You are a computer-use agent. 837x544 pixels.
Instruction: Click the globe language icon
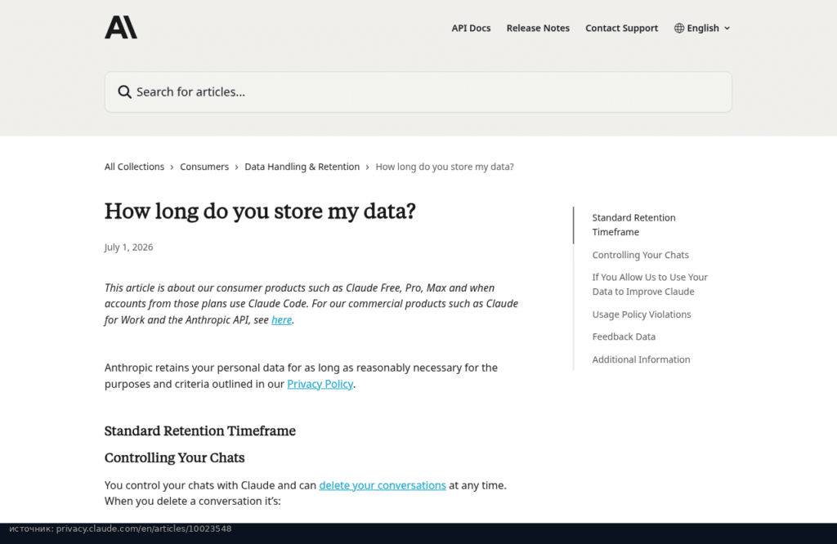coord(679,29)
